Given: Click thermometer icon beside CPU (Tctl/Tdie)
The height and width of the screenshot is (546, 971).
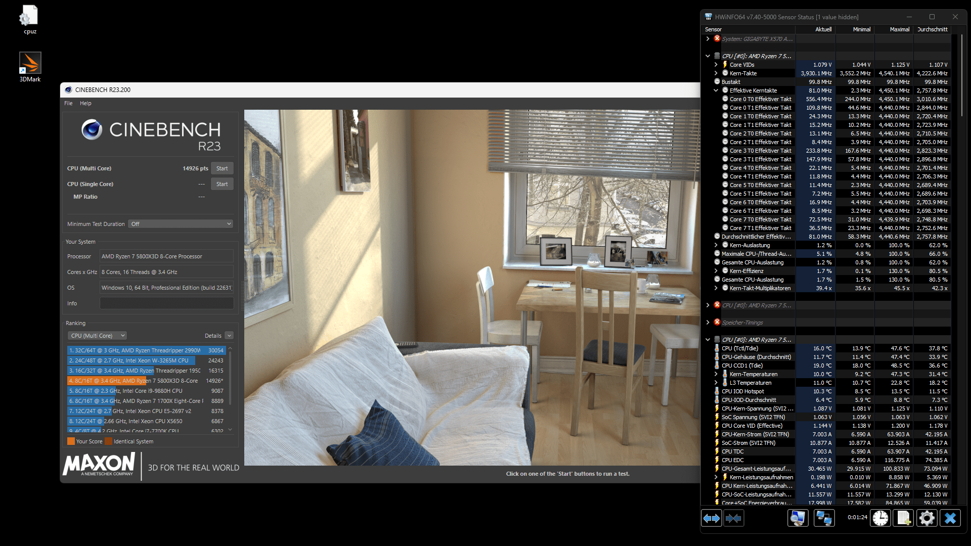Looking at the screenshot, I should tap(717, 348).
